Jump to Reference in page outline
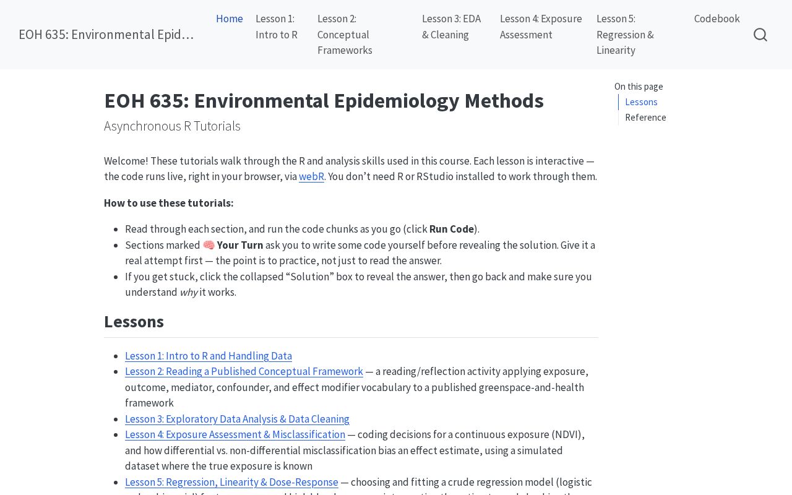Image resolution: width=792 pixels, height=495 pixels. coord(645,118)
